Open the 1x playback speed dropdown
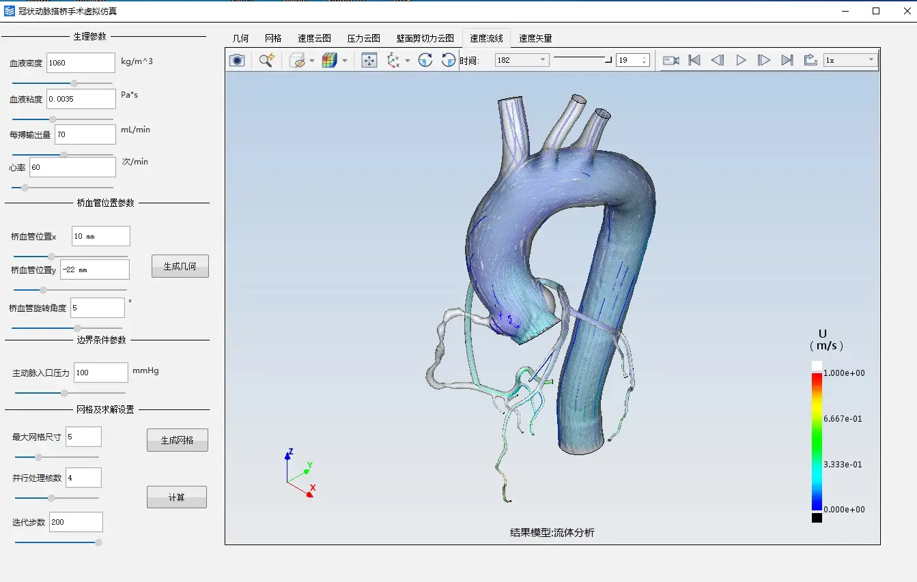917x582 pixels. pos(849,60)
